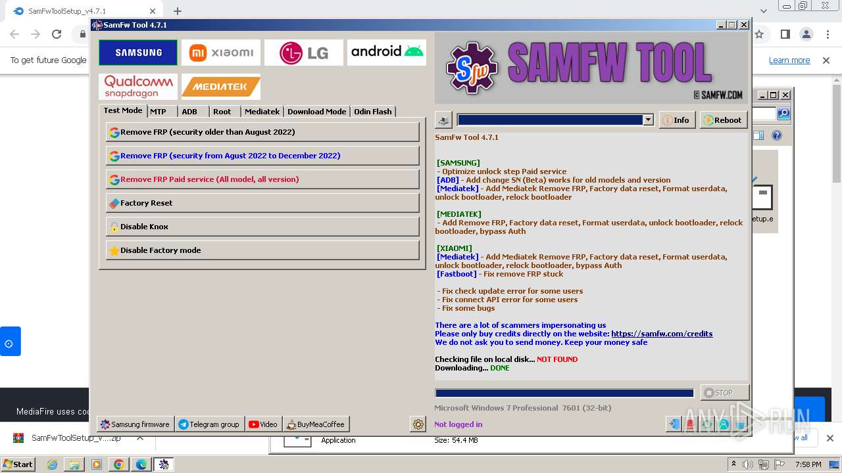Screen dimensions: 842x473
Task: Open Chrome tab search chevron
Action: click(763, 11)
